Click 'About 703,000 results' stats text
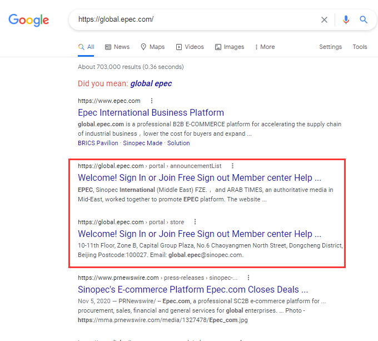The width and height of the screenshot is (378, 341). 131,67
